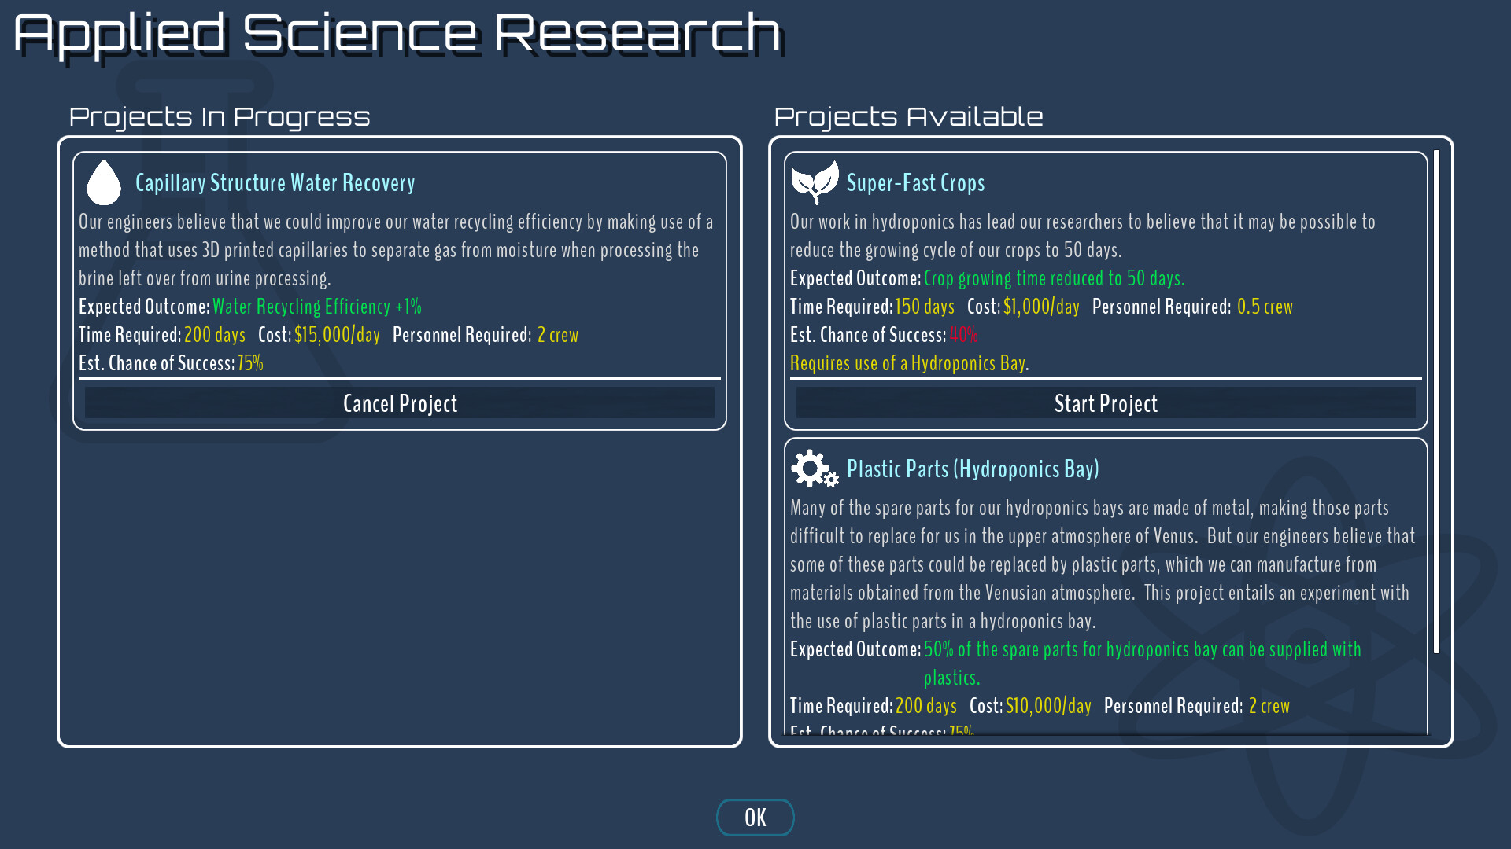Click the Crop growing time reduced outcome text
The width and height of the screenshot is (1511, 849).
coord(1054,278)
